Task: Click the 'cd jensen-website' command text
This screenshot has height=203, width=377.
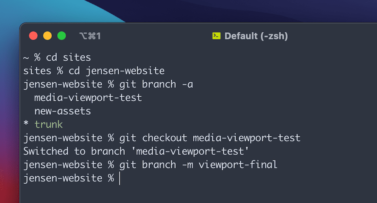Action: 116,71
